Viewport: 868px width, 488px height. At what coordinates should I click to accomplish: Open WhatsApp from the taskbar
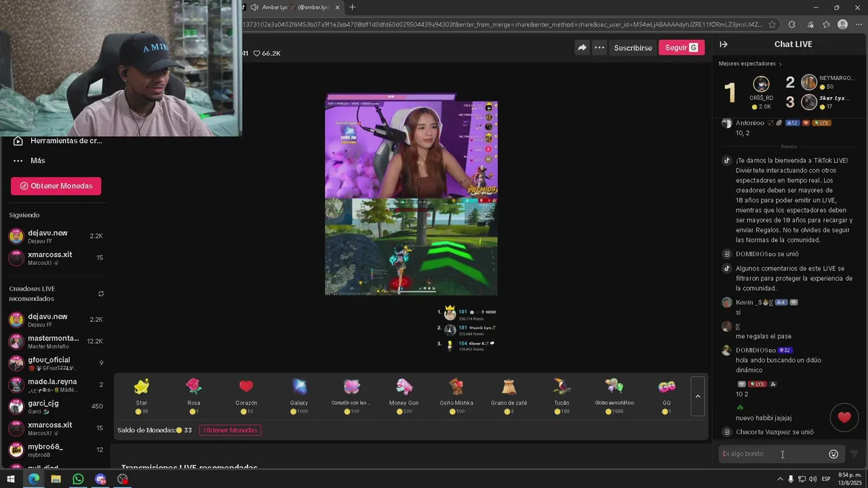point(78,479)
